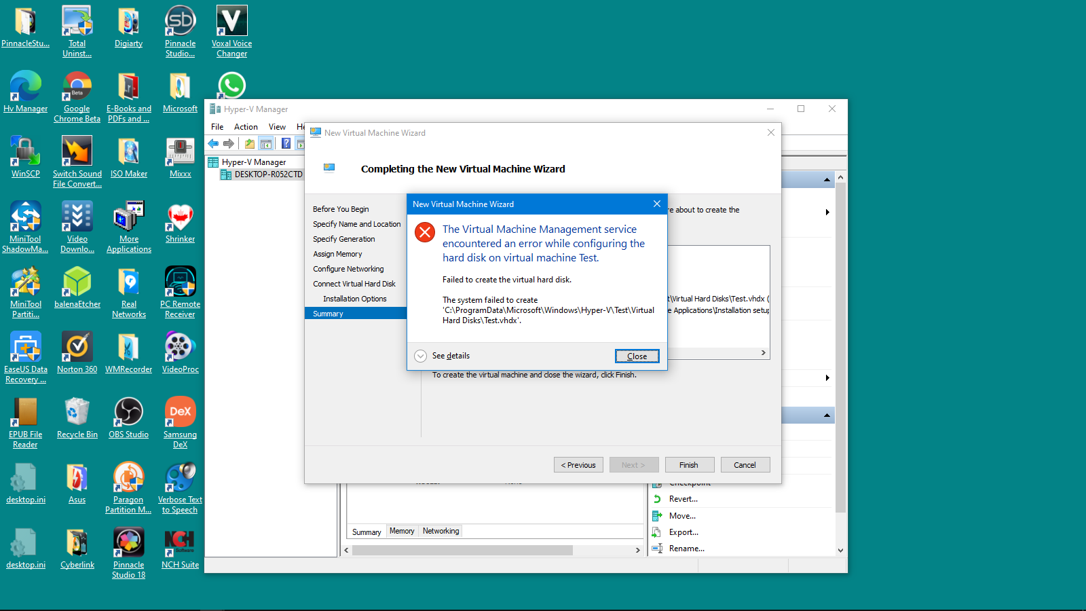Click the Revert action icon
Viewport: 1086px width, 611px height.
coord(657,499)
